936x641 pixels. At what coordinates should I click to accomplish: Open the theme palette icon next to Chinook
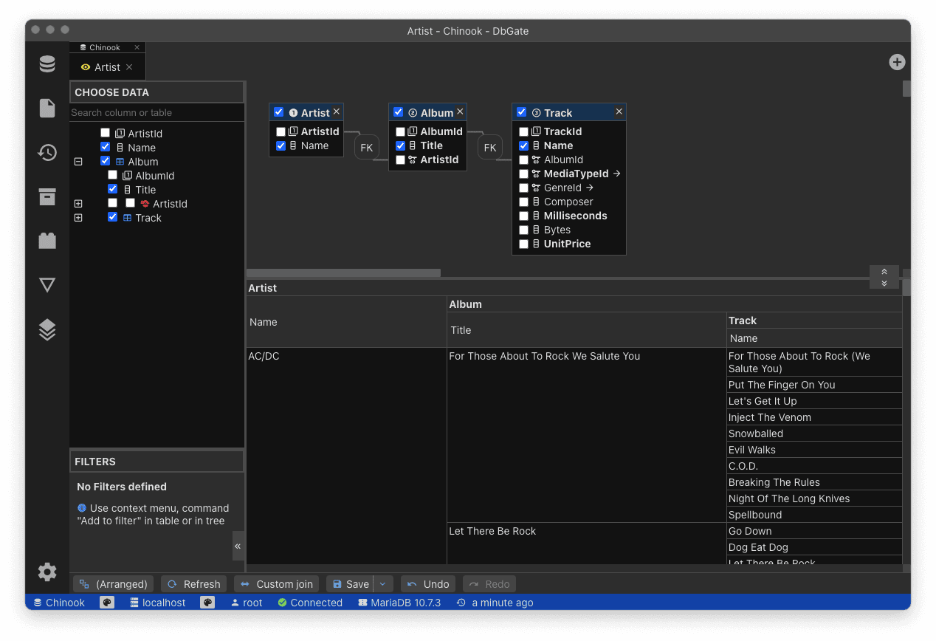106,602
